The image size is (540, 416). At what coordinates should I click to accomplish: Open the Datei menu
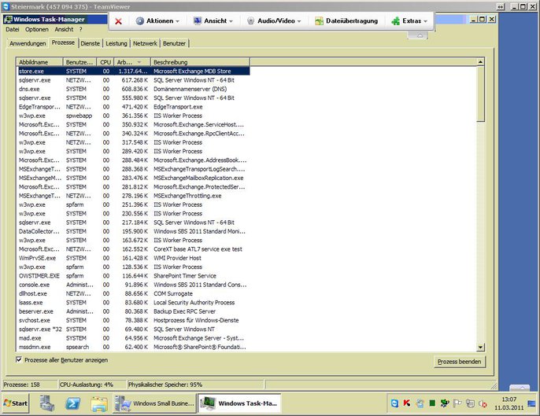coord(13,30)
